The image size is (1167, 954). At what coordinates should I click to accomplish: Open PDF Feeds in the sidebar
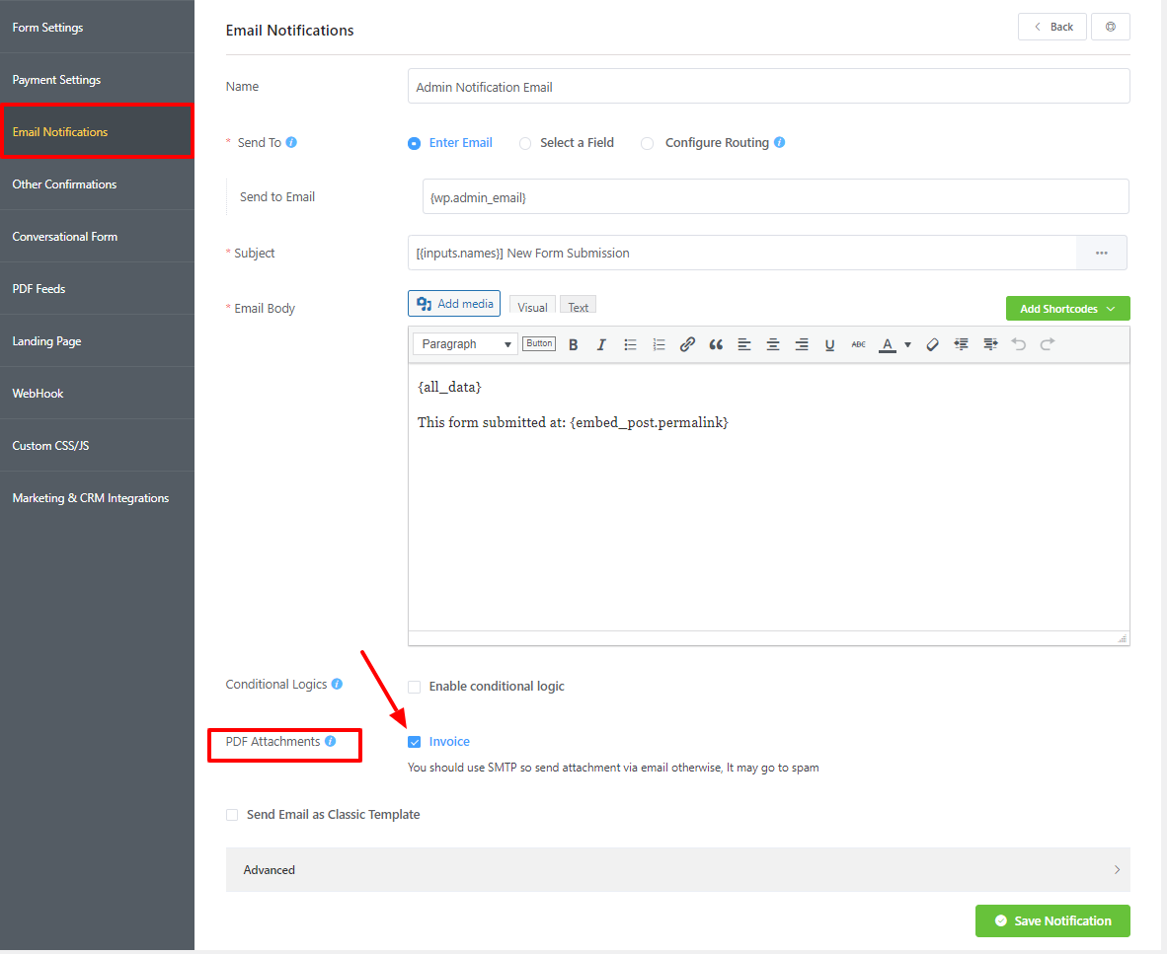tap(41, 288)
